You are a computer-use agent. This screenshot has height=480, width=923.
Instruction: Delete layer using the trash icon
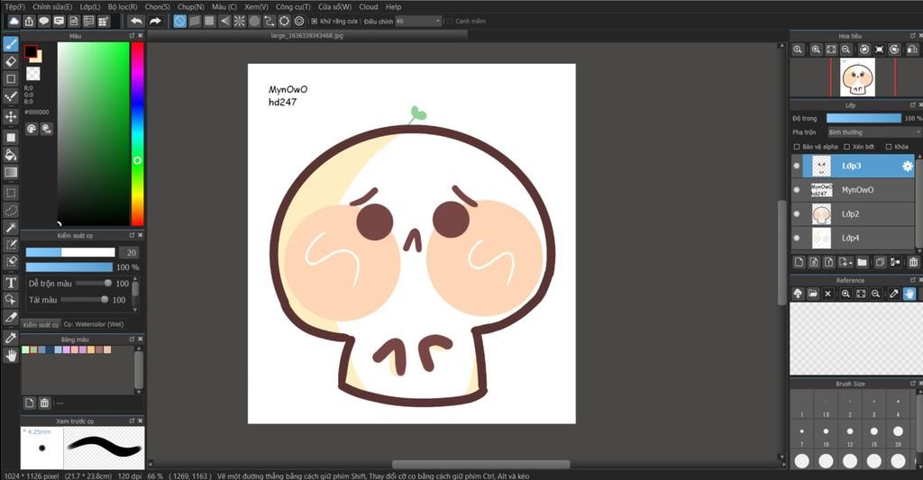tap(913, 262)
